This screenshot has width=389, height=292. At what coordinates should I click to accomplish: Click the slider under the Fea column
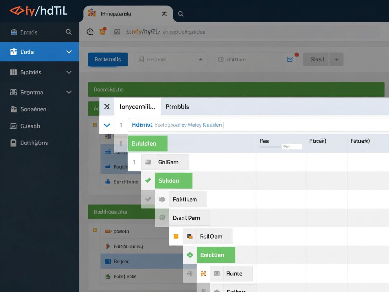point(270,147)
